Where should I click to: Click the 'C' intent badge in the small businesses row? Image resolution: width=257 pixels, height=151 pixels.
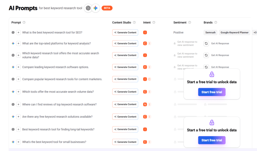click(145, 142)
